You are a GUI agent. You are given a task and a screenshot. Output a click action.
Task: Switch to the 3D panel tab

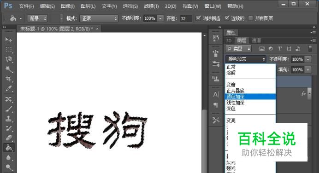tap(229, 40)
